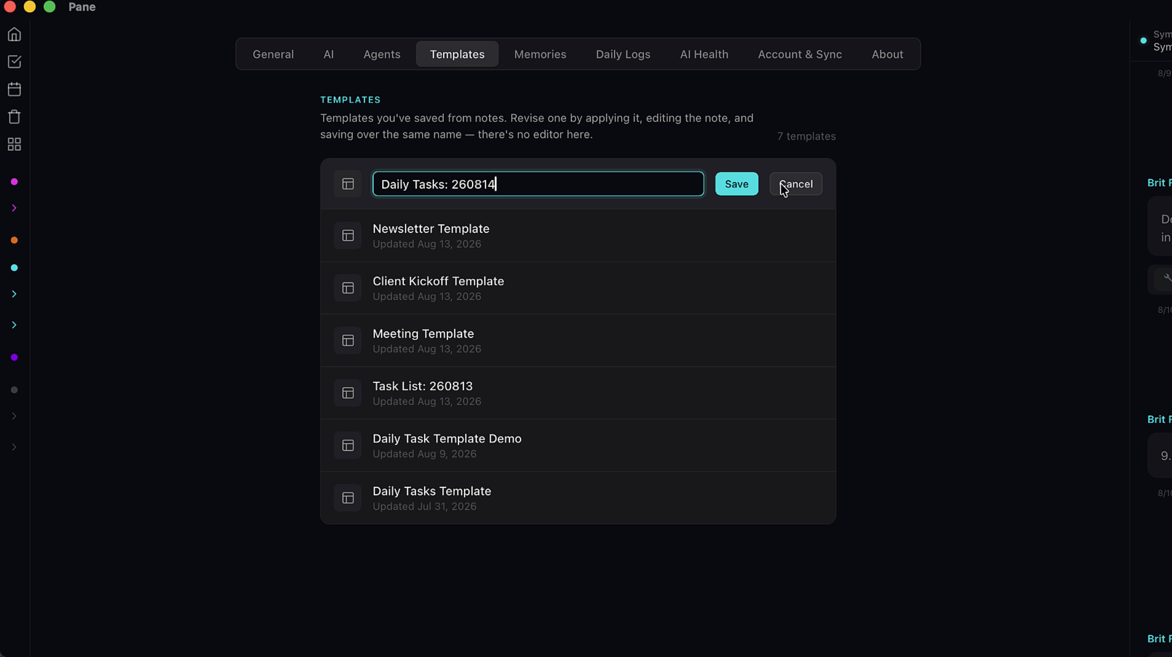Open the Trash icon in sidebar
The height and width of the screenshot is (657, 1172).
[x=14, y=117]
